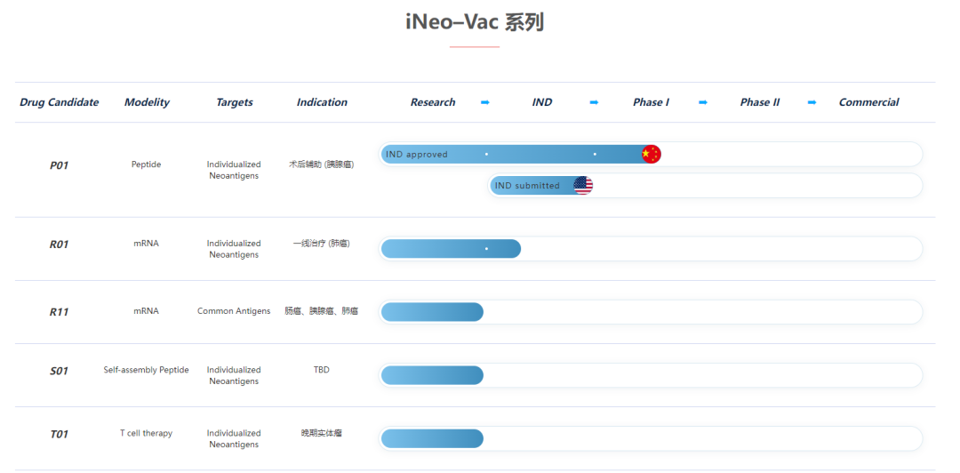Open the R01 drug candidate row
This screenshot has height=473, width=960.
tap(59, 245)
